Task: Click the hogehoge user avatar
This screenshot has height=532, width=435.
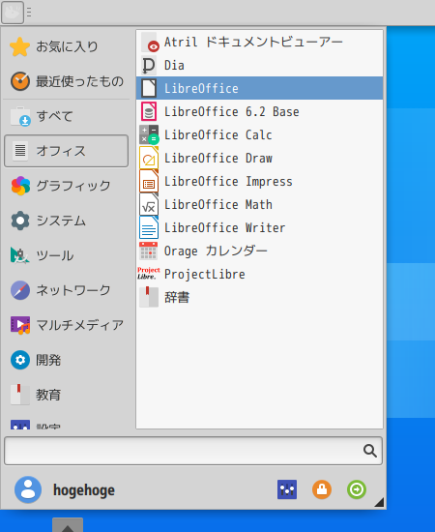Action: pos(28,489)
